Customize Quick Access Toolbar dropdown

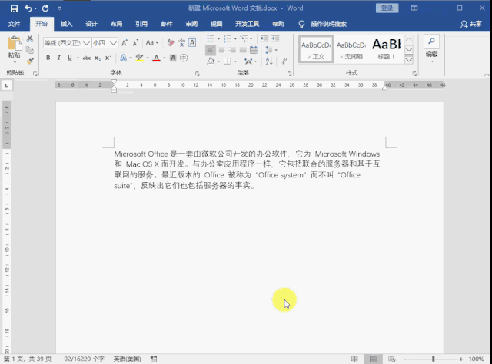pyautogui.click(x=60, y=8)
